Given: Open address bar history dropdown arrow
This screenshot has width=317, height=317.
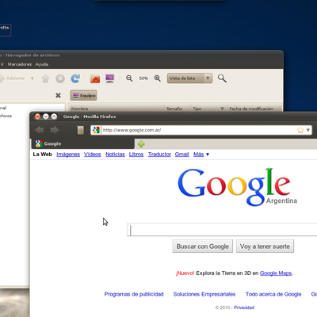Looking at the screenshot, I should pos(308,130).
